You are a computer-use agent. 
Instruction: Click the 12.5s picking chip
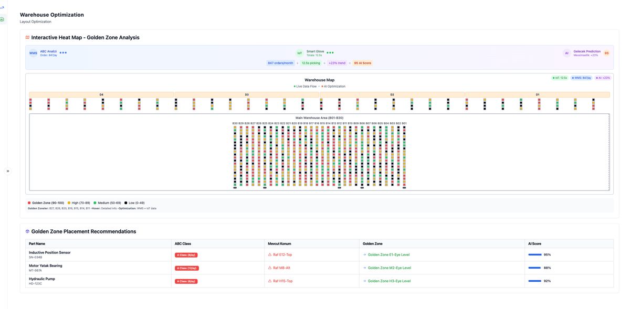tap(311, 63)
